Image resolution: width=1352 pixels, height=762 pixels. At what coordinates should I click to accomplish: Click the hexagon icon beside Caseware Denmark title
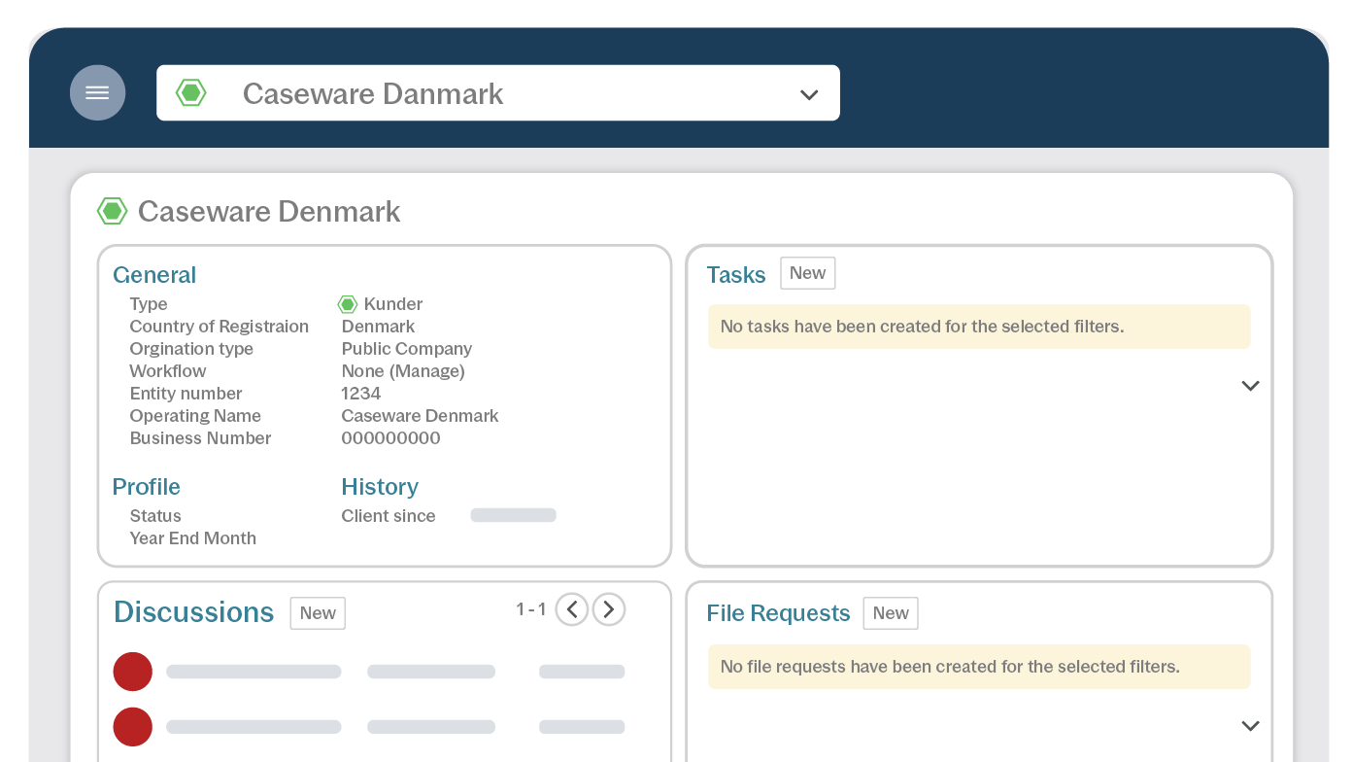click(x=113, y=211)
